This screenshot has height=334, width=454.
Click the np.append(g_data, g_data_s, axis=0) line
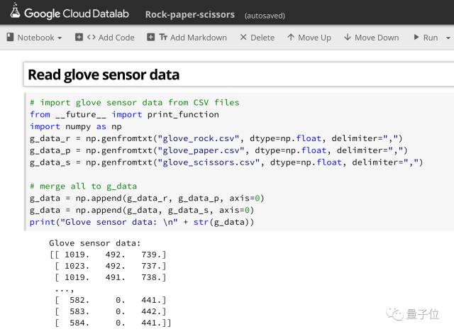pos(142,211)
